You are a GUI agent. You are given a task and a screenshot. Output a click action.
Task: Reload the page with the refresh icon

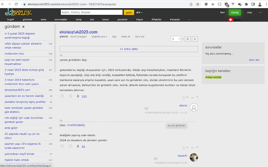pos(16,4)
